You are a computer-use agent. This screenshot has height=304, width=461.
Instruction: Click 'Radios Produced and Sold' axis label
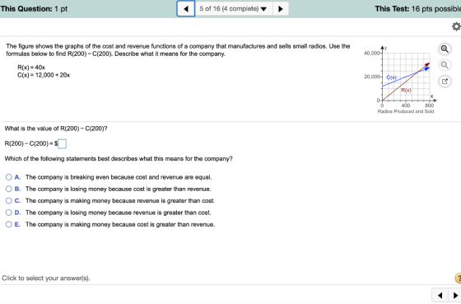[406, 111]
